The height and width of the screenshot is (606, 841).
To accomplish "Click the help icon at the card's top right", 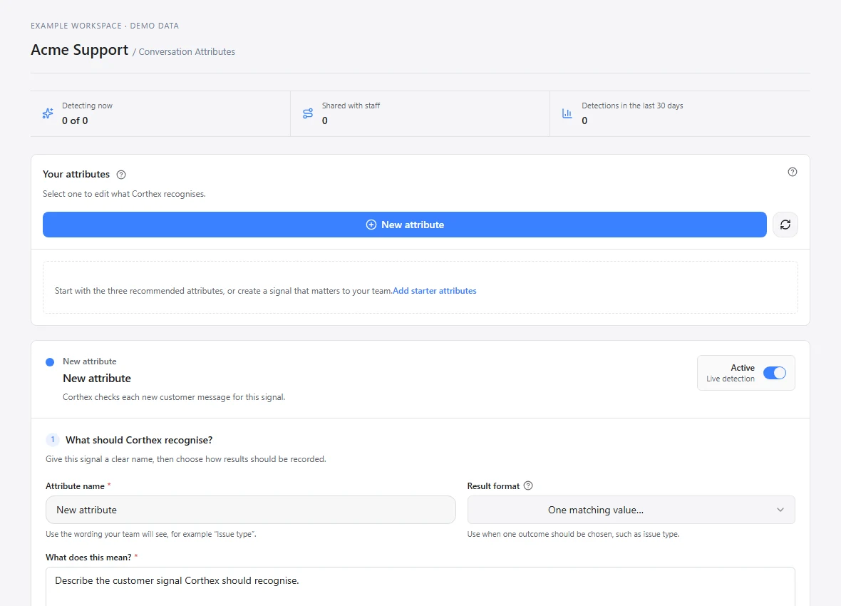I will (x=793, y=172).
